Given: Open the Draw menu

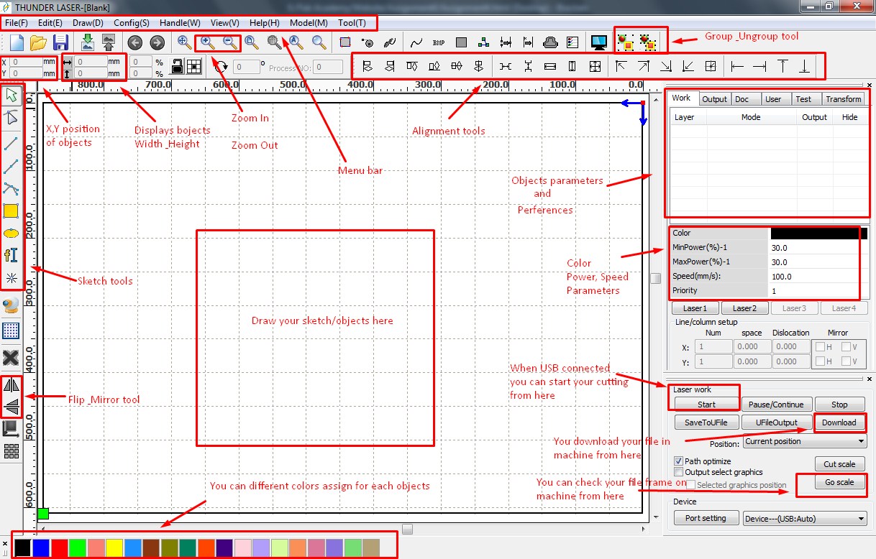Looking at the screenshot, I should coord(88,22).
